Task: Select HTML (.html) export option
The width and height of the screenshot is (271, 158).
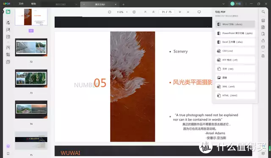Action: click(235, 95)
